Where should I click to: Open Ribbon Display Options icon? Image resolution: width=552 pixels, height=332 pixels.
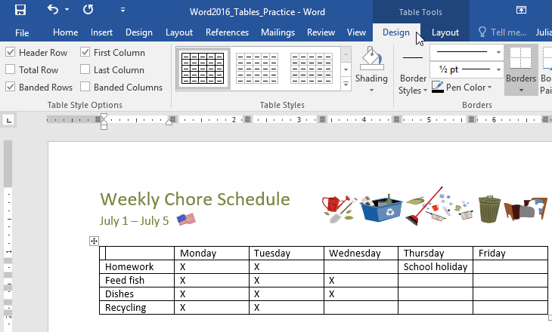point(521,10)
